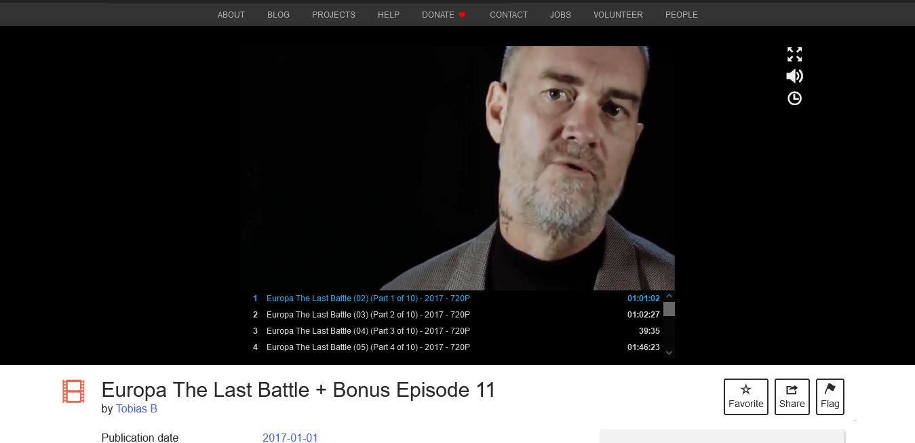Open playback speed via the clock icon
915x443 pixels.
point(794,98)
